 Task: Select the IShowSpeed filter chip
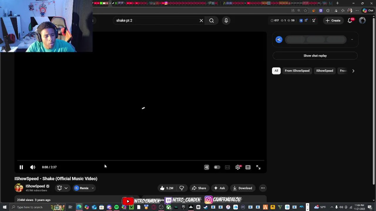(x=325, y=71)
